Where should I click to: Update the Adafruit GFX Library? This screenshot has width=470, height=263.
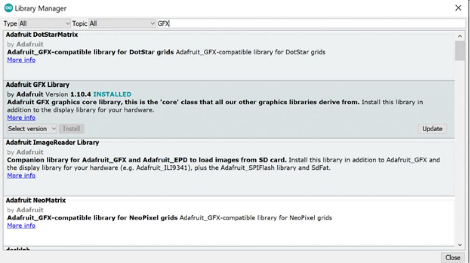pyautogui.click(x=432, y=129)
